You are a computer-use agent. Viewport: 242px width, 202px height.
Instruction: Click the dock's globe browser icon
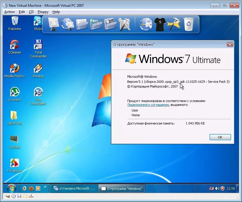(146, 24)
